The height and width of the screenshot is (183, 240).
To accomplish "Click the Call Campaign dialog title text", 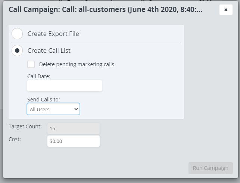I will [x=105, y=10].
